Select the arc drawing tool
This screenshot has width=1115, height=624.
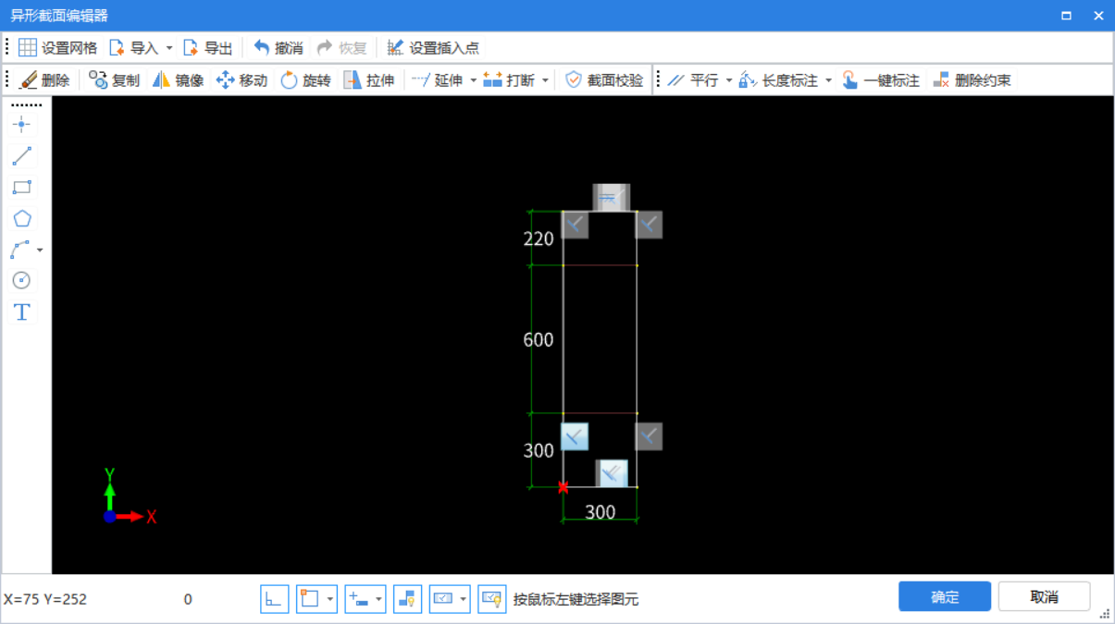(19, 250)
